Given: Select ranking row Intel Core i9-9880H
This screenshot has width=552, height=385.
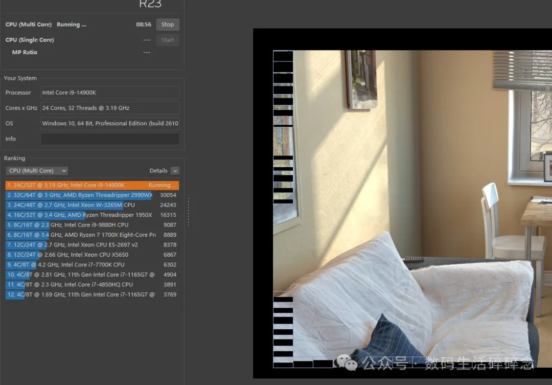Looking at the screenshot, I should click(92, 225).
